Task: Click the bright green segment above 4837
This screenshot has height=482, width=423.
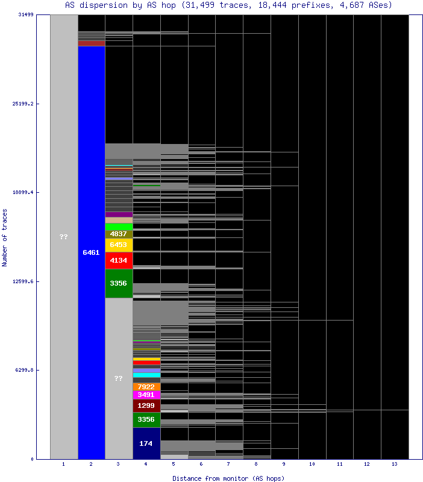Action: pos(119,227)
